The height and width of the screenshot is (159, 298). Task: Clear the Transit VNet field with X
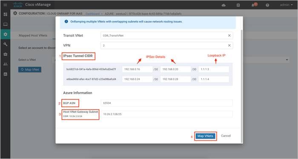click(x=229, y=35)
